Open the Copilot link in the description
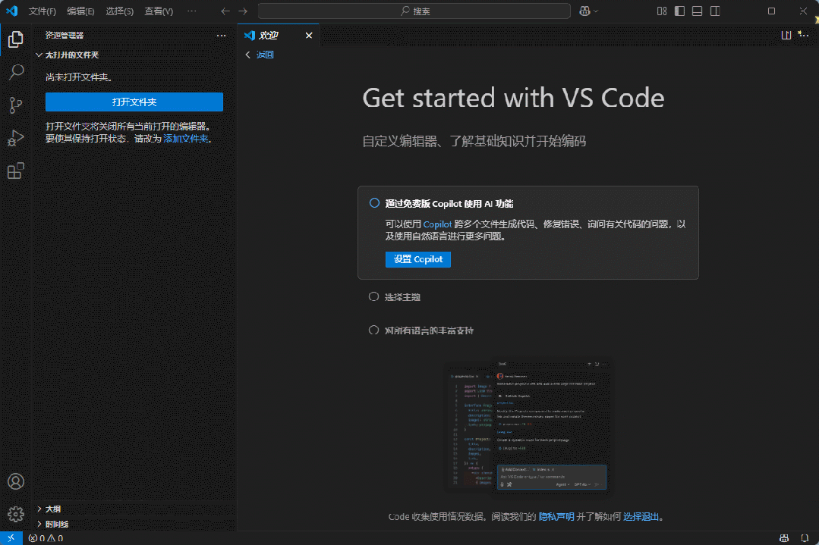This screenshot has width=819, height=545. click(x=437, y=224)
